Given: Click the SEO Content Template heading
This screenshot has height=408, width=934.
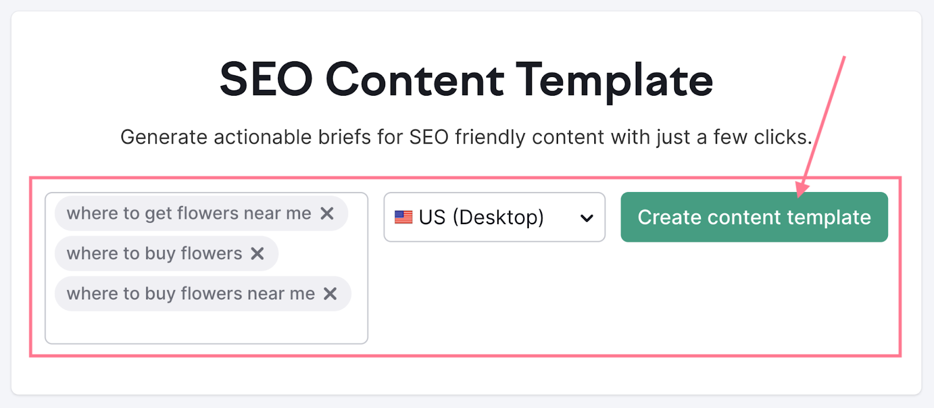Looking at the screenshot, I should tap(466, 80).
